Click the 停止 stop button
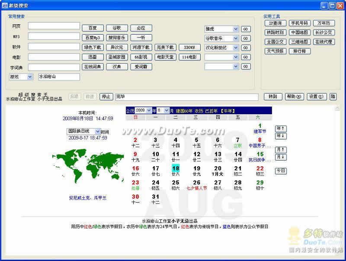Screen dimensions: 346x261 click(106, 97)
